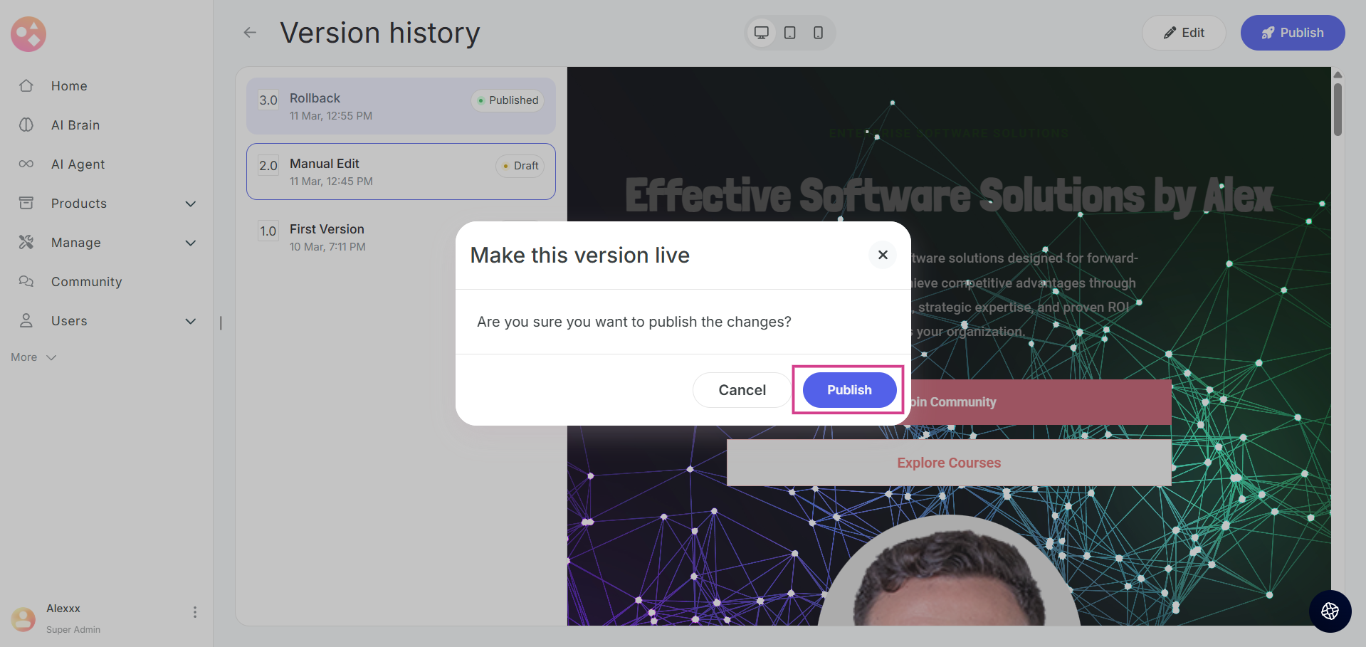
Task: Open the user options three-dot menu
Action: (195, 612)
